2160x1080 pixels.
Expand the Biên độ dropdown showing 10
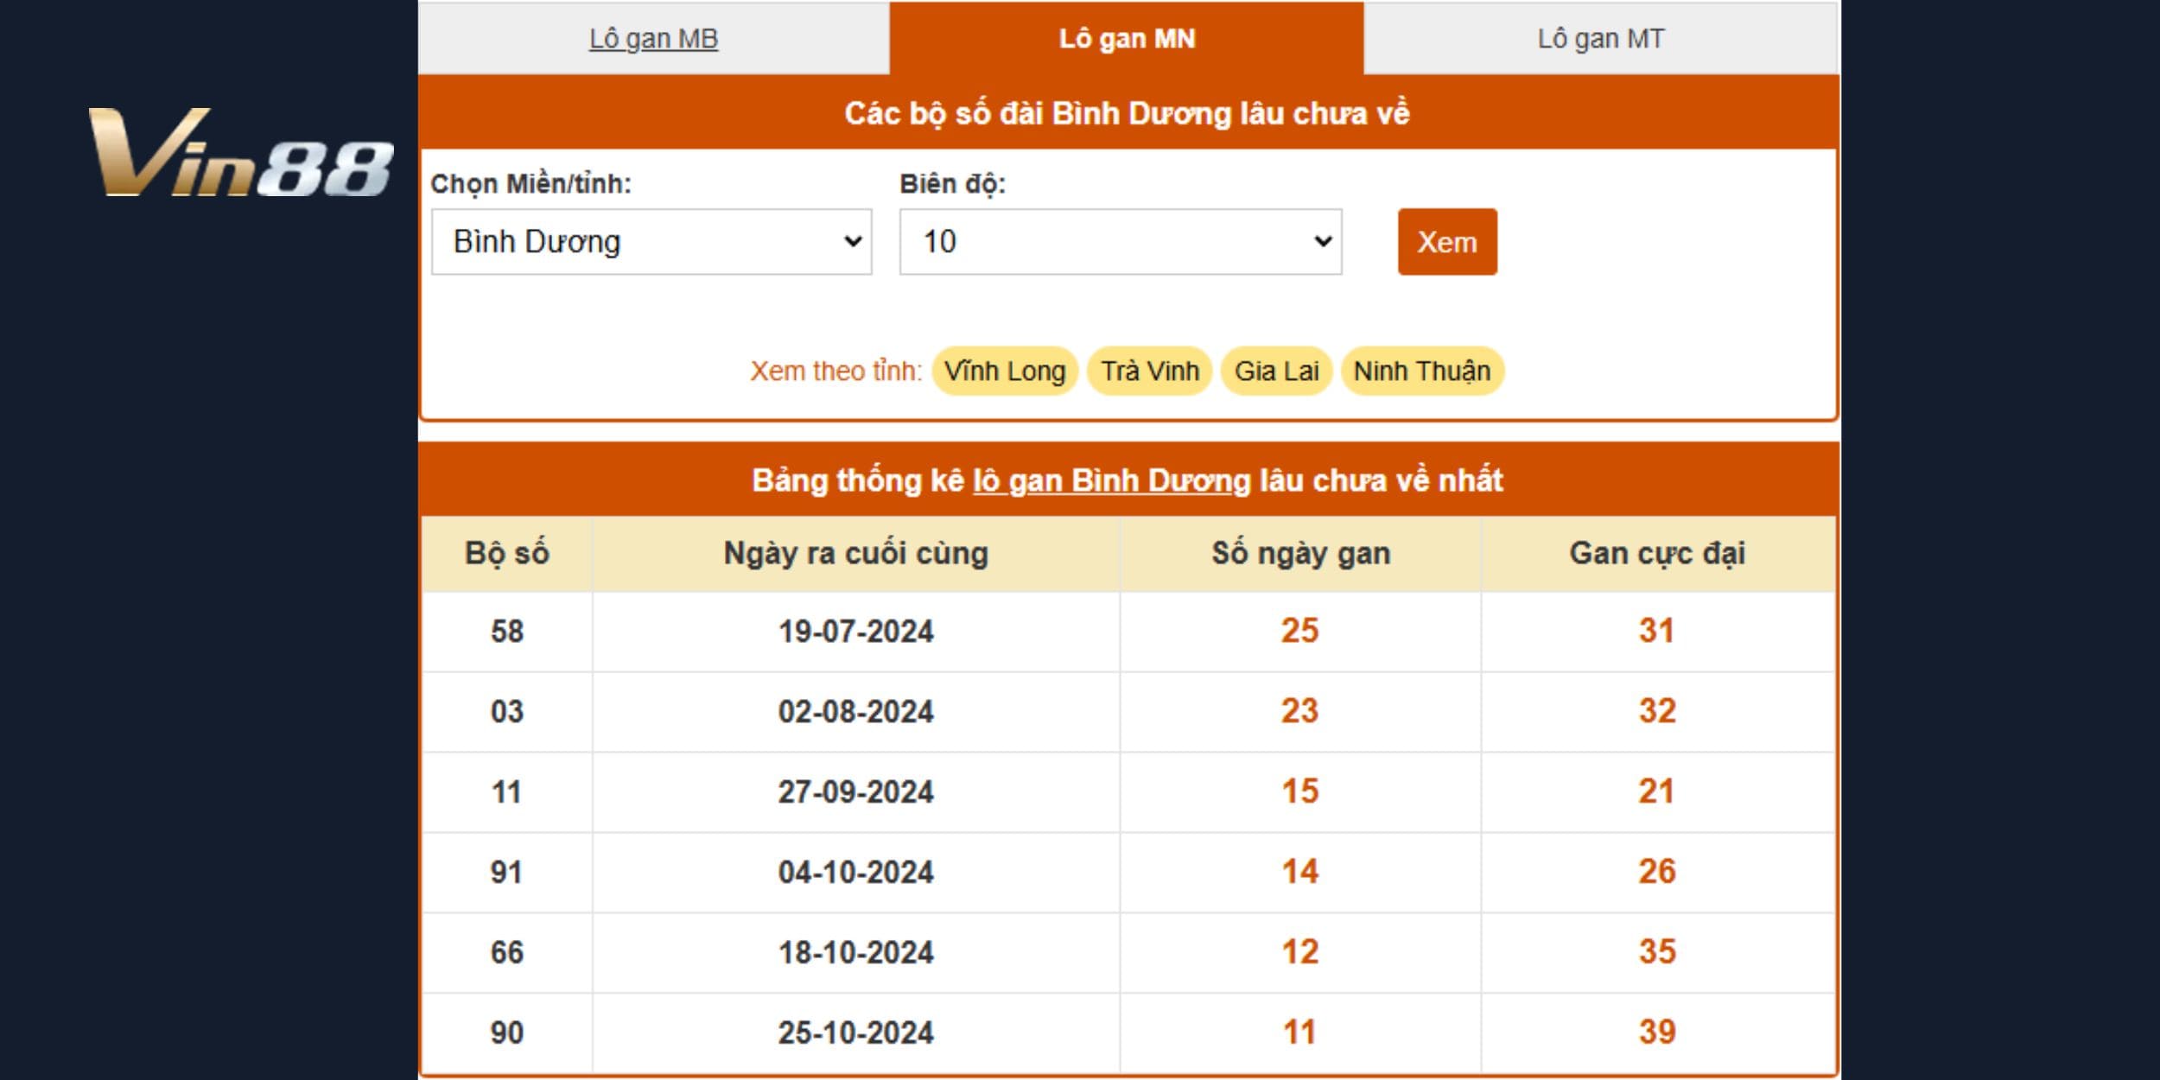[1121, 242]
